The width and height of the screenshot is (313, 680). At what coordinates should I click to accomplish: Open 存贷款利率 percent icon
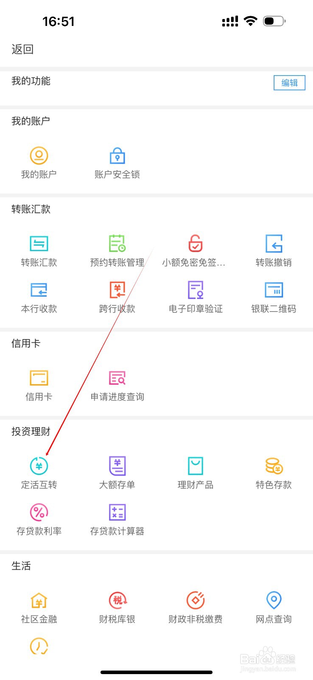(x=39, y=512)
